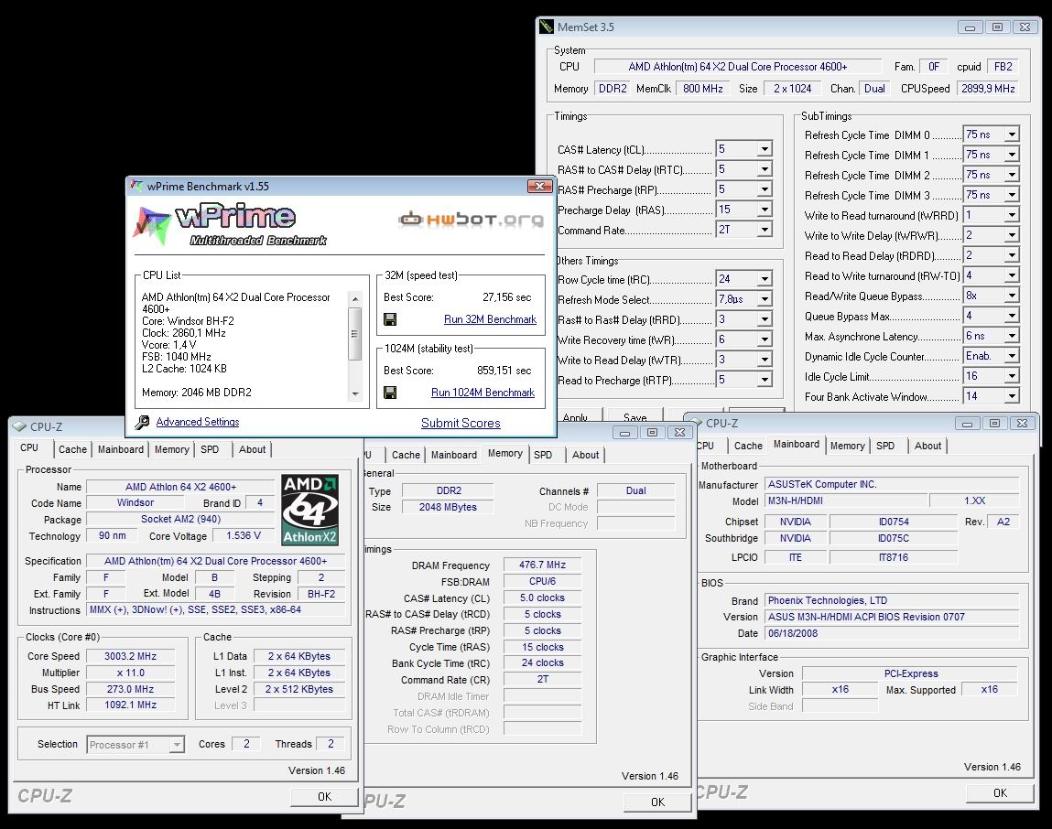Open About tab in right CPU-Z Mainboard window
This screenshot has height=829, width=1052.
[927, 446]
